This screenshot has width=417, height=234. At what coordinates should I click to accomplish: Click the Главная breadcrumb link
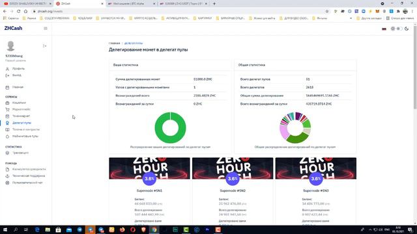click(115, 44)
